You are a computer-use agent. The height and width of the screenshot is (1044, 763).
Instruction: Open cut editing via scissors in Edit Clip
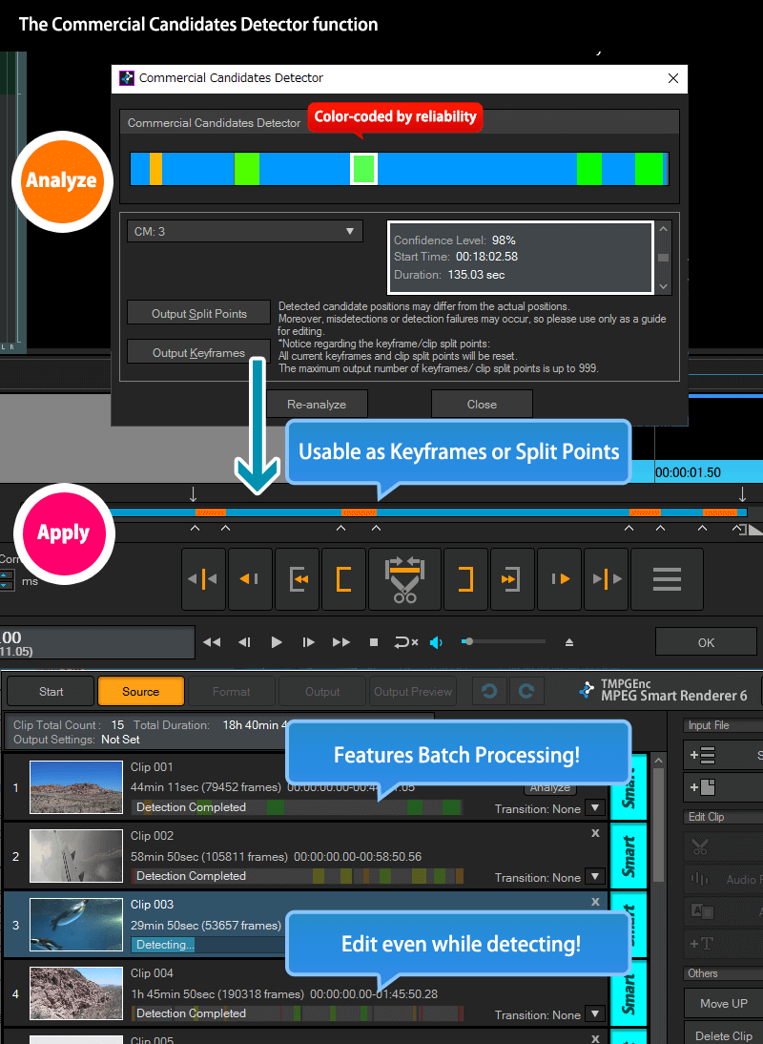(700, 846)
